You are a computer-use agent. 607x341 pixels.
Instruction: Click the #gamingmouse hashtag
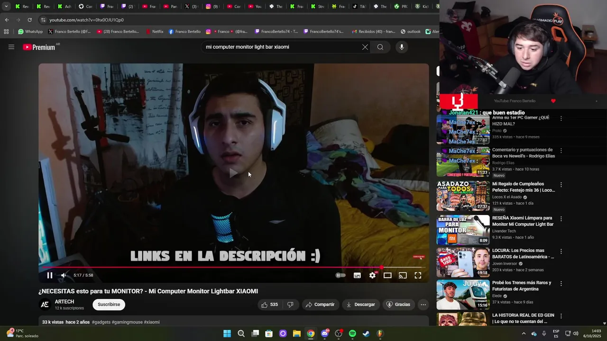point(127,322)
